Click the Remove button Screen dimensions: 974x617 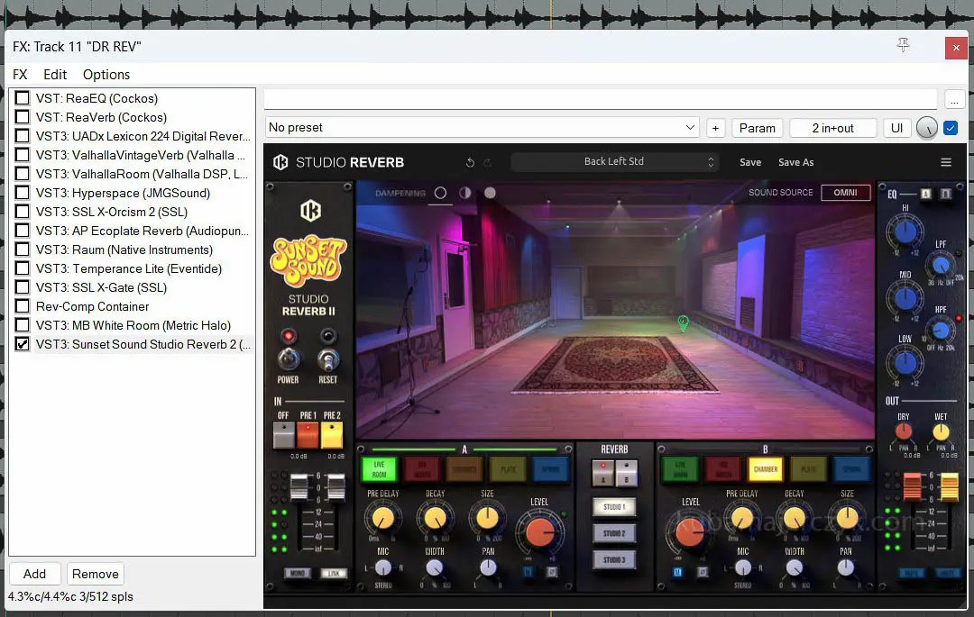pyautogui.click(x=95, y=574)
